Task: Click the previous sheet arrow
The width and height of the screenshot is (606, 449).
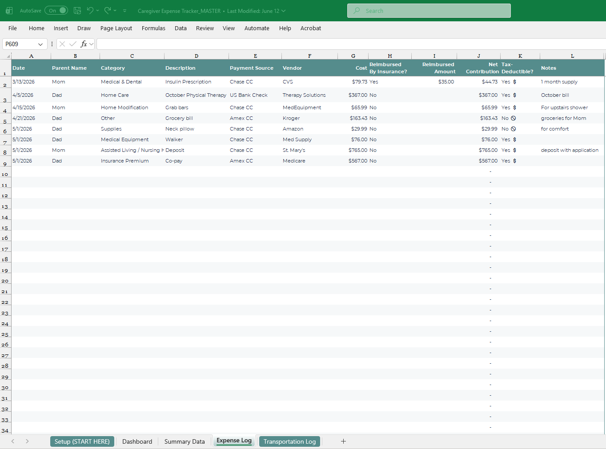Action: click(x=13, y=441)
